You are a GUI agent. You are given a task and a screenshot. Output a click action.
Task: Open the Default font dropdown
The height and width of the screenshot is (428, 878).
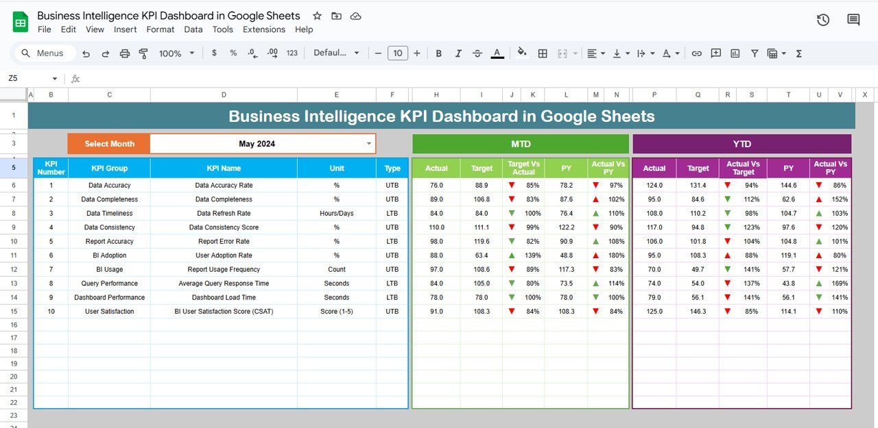336,53
